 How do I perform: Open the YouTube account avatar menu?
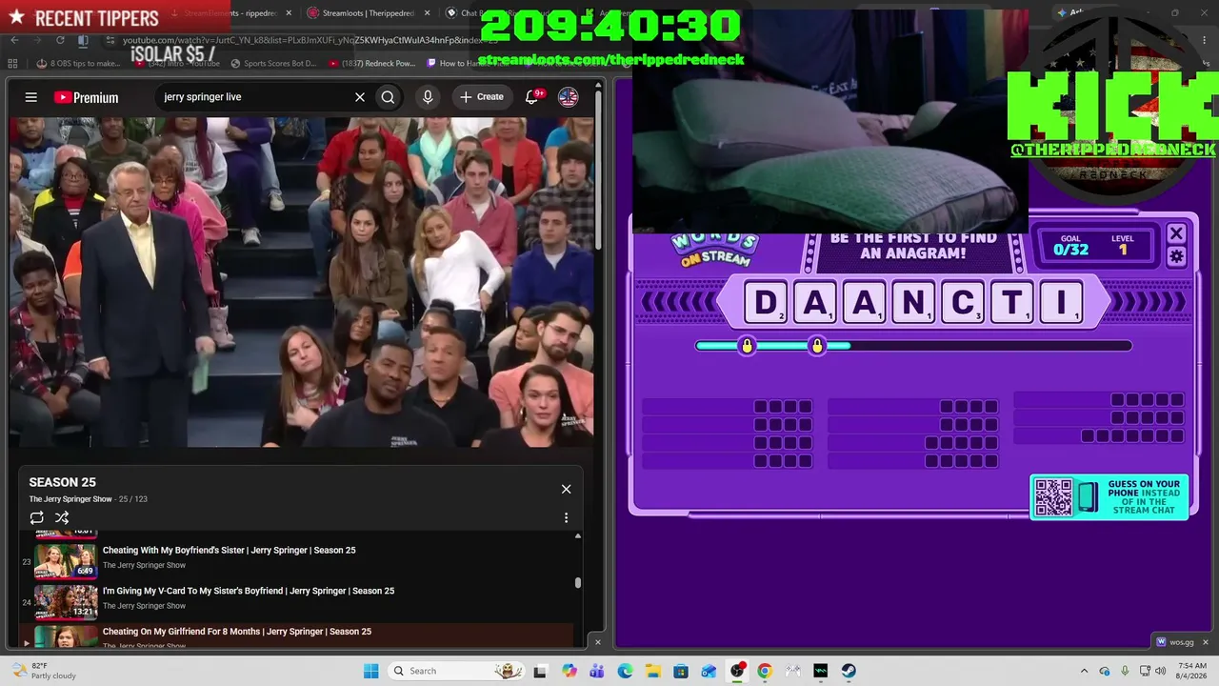point(569,97)
